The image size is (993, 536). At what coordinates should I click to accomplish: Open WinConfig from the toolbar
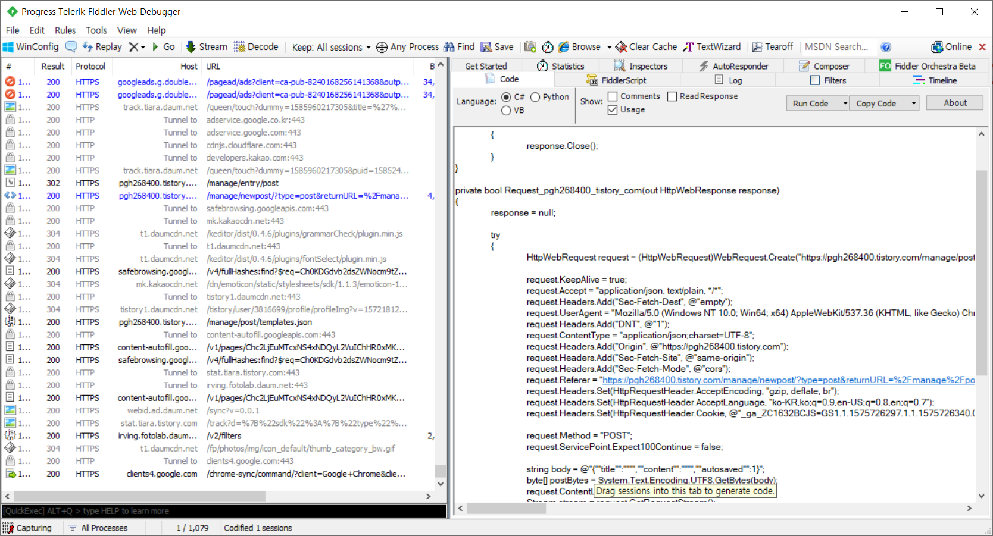(x=31, y=47)
